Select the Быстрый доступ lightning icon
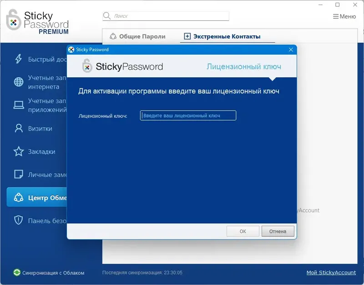Image resolution: width=364 pixels, height=285 pixels. click(18, 59)
